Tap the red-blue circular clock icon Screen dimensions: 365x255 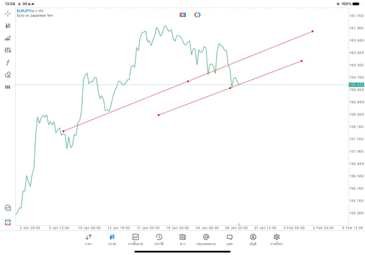click(x=197, y=14)
